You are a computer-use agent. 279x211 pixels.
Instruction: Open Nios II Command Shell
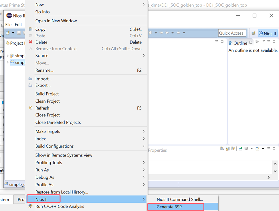(183, 199)
